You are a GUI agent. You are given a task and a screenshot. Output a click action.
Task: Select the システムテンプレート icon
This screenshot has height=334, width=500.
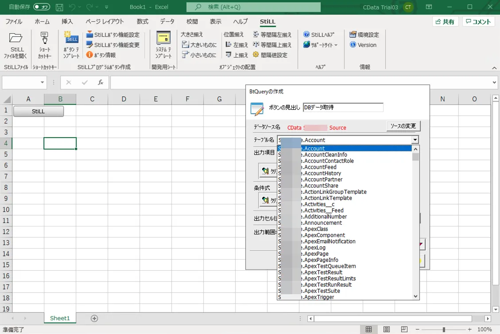pyautogui.click(x=163, y=44)
